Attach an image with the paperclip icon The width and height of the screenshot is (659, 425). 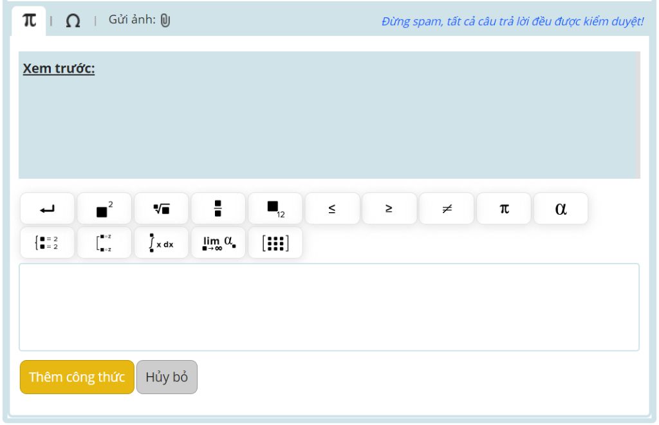pyautogui.click(x=165, y=20)
